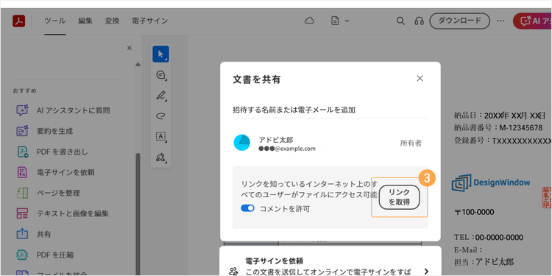Open the three-dot more options menu
The width and height of the screenshot is (552, 276).
[x=500, y=21]
